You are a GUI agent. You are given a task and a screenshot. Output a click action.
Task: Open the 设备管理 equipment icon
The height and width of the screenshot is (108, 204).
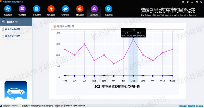pyautogui.click(x=65, y=9)
